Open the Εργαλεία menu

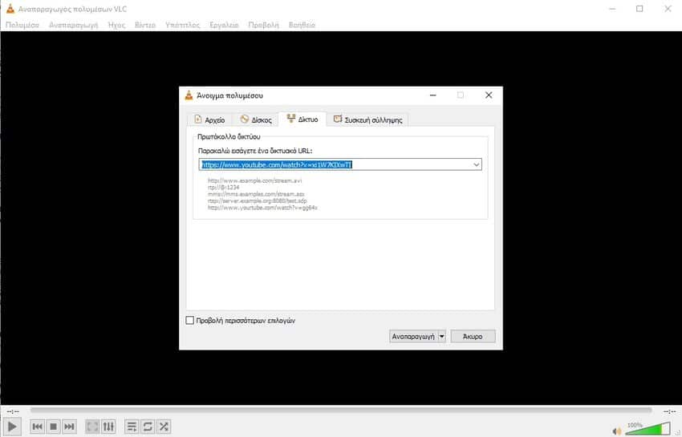[x=224, y=25]
